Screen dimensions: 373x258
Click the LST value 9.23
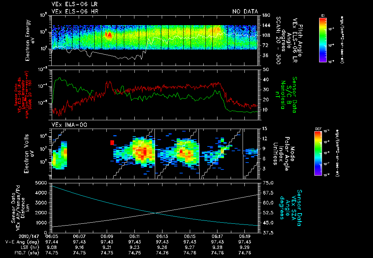tap(134, 247)
